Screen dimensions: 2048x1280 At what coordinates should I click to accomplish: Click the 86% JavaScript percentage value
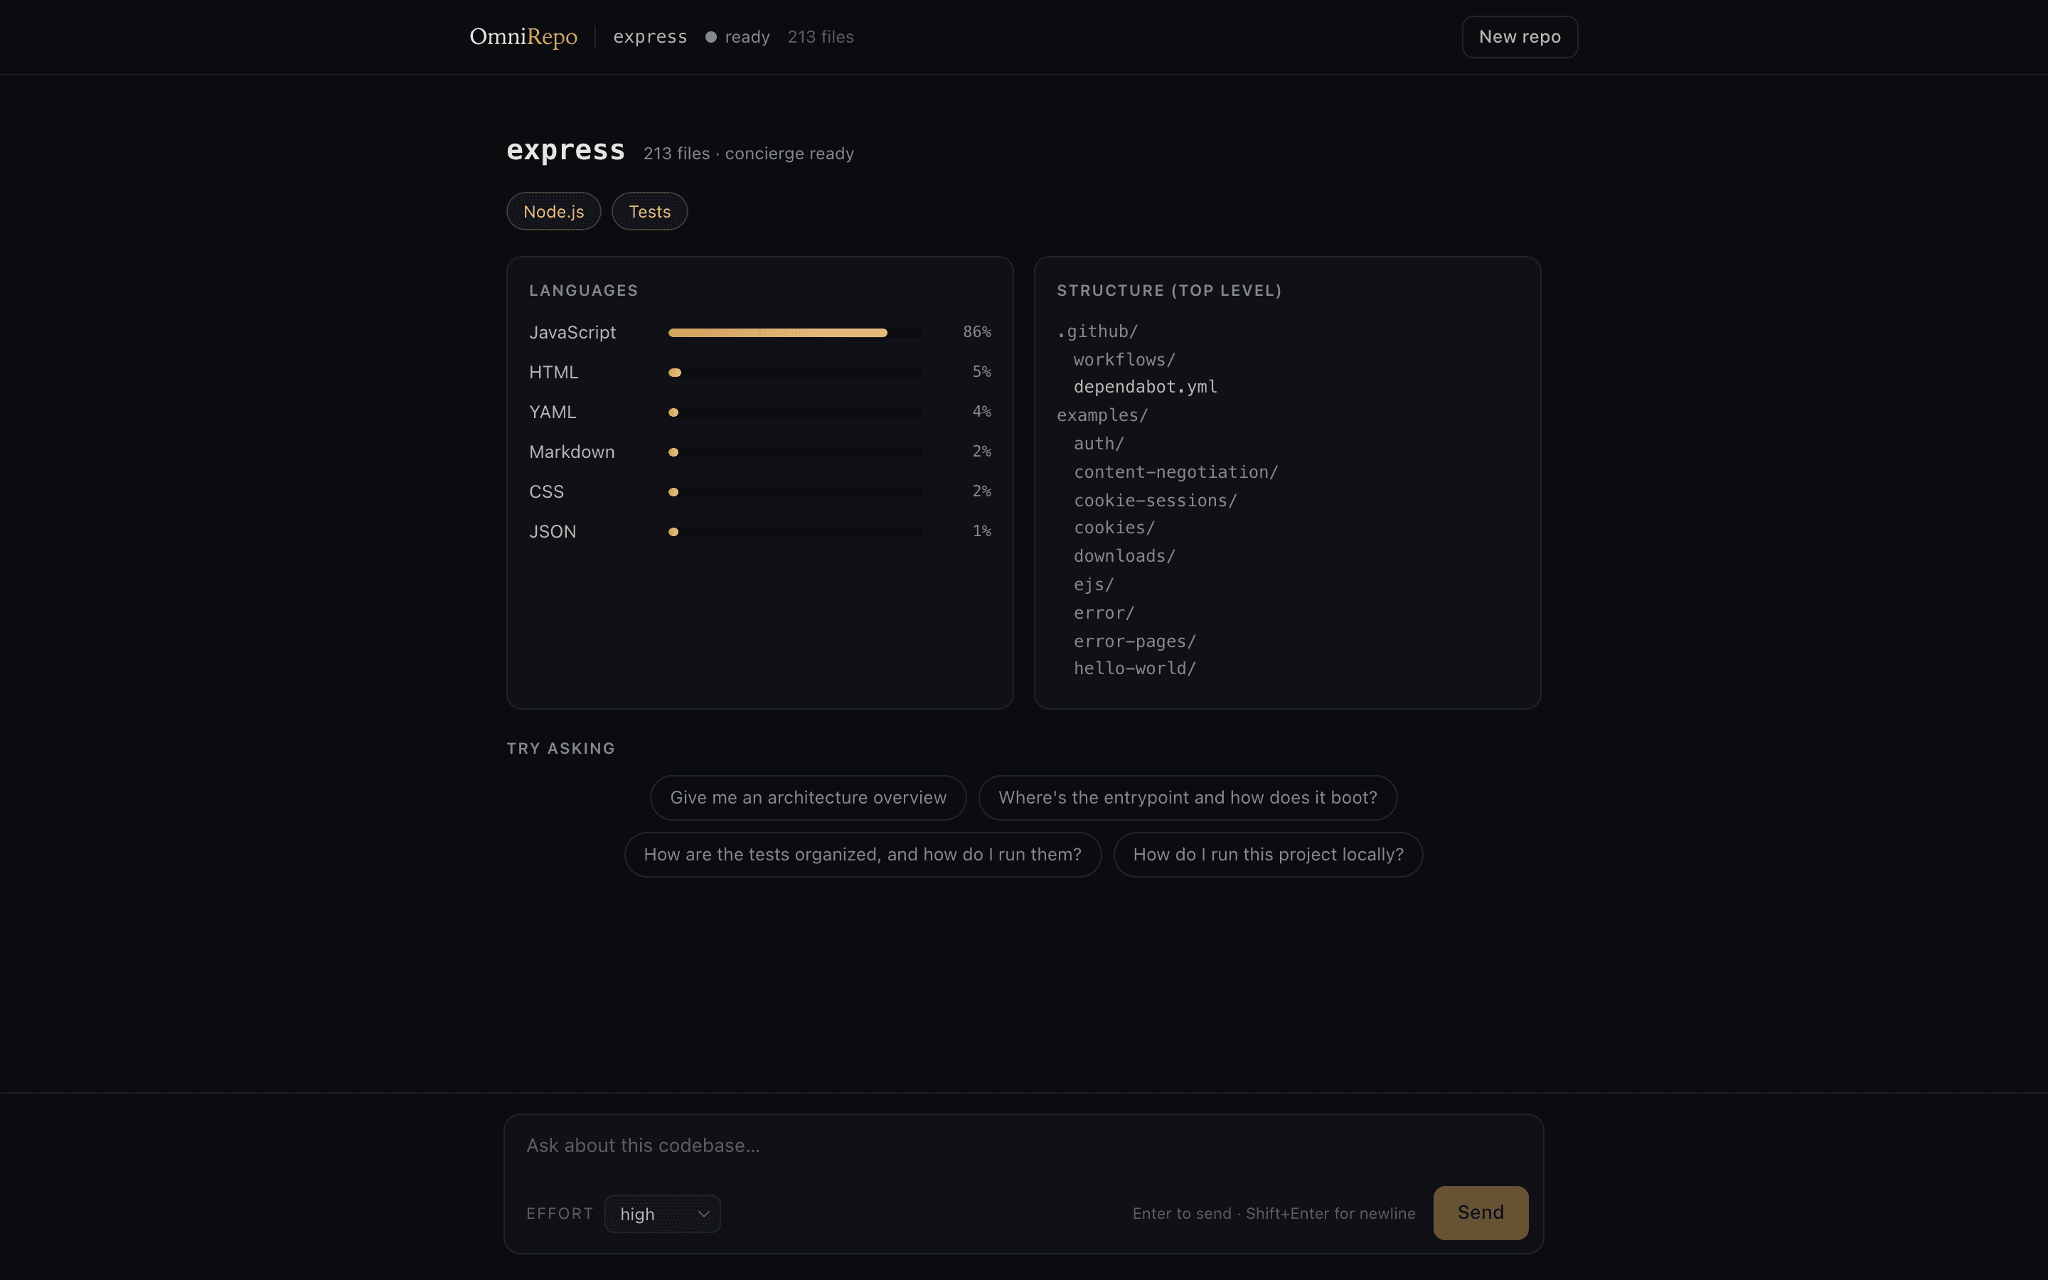click(976, 332)
